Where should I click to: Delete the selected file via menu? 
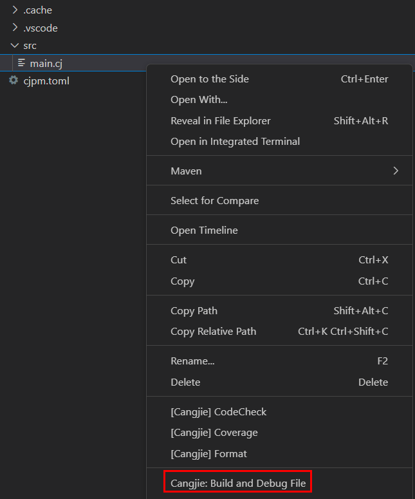click(185, 382)
